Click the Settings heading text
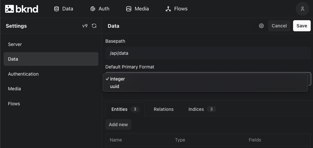This screenshot has width=313, height=148. coord(16,26)
